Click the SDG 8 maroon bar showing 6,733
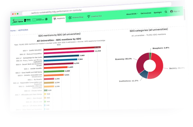The width and height of the screenshot is (193, 127). click(59, 64)
